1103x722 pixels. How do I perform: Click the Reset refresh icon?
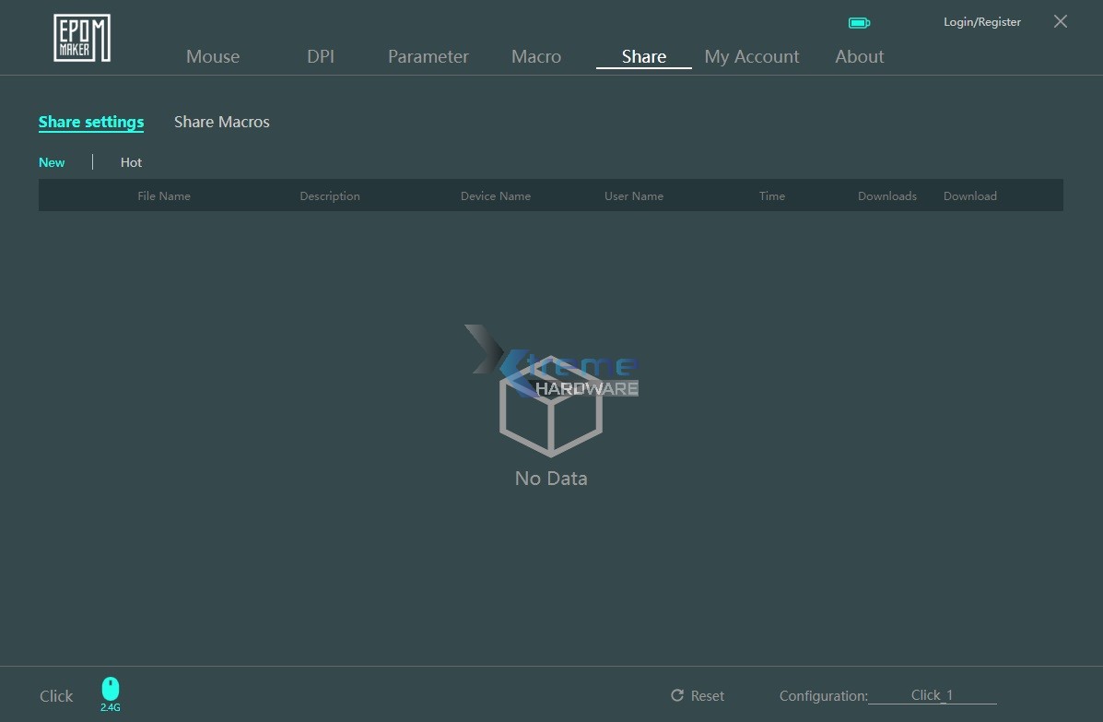click(679, 695)
